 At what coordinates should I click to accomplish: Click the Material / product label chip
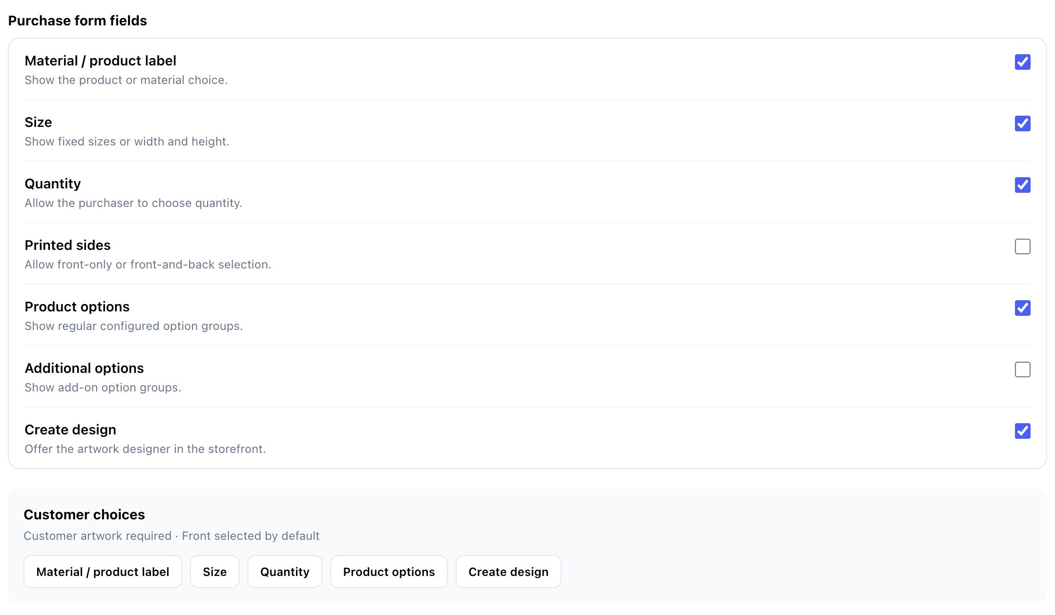click(103, 572)
